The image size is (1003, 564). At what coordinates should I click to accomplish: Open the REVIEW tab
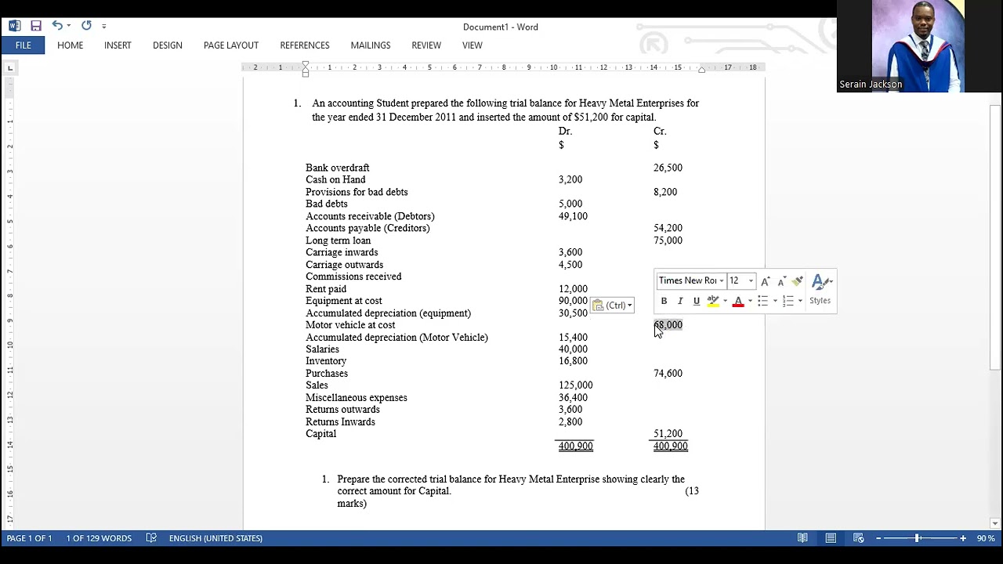[x=426, y=45]
